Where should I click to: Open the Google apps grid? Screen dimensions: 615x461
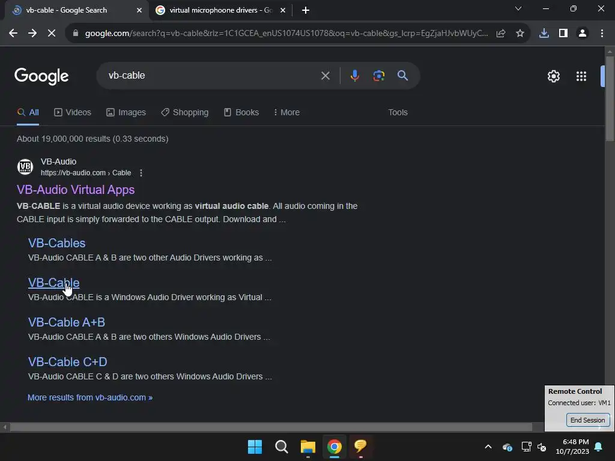pos(581,76)
